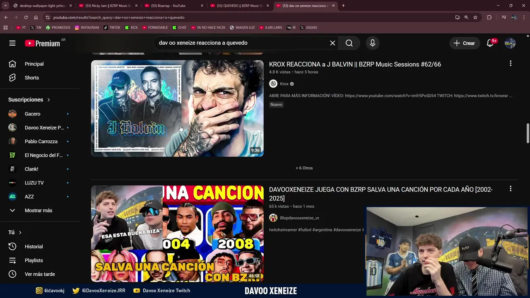Open the TW bookmark
The width and height of the screenshot is (530, 298).
pos(36,28)
